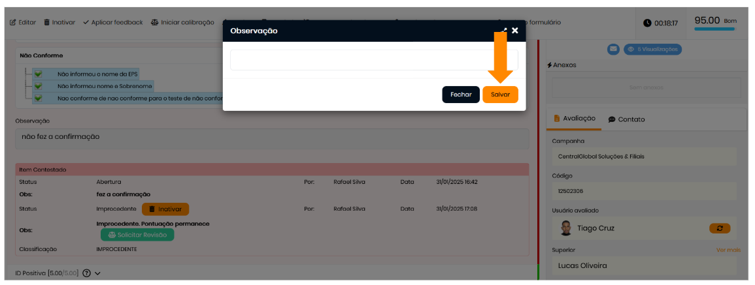Click the blue score progress bar under 95.00
Screen dimensions: 755x285
pyautogui.click(x=714, y=29)
